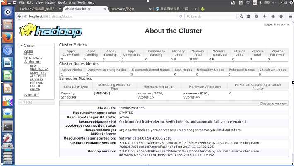The width and height of the screenshot is (294, 166).
Task: Show SUBMITTED applications link
Action: coord(38,73)
